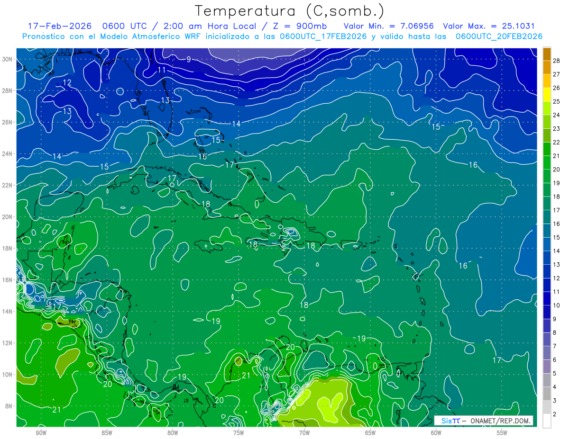Click the 90W longitude axis label

(41, 433)
